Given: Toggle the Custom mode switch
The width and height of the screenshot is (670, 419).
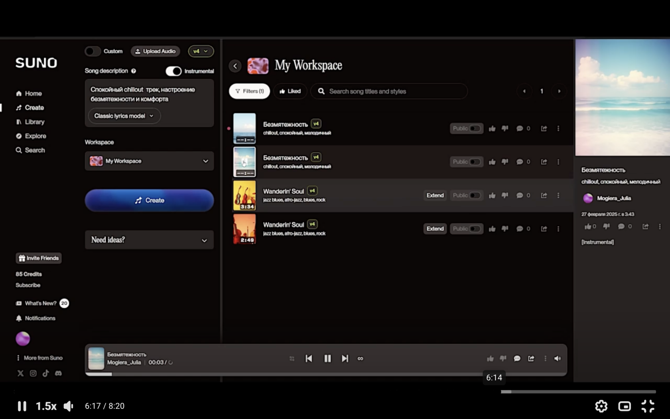Looking at the screenshot, I should click(x=93, y=51).
